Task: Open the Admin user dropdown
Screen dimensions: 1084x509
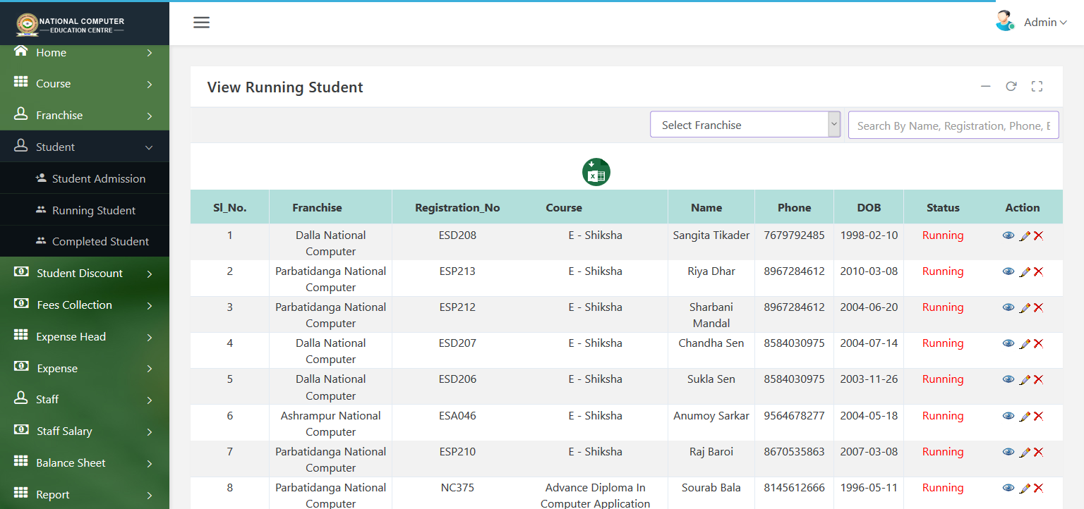Action: click(1045, 23)
